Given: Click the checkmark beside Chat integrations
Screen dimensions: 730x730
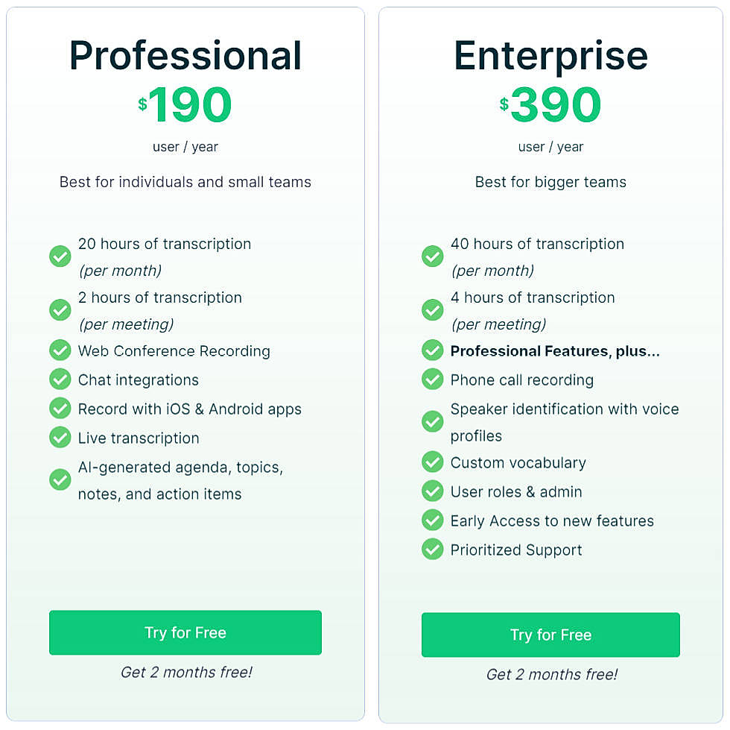Looking at the screenshot, I should [60, 379].
